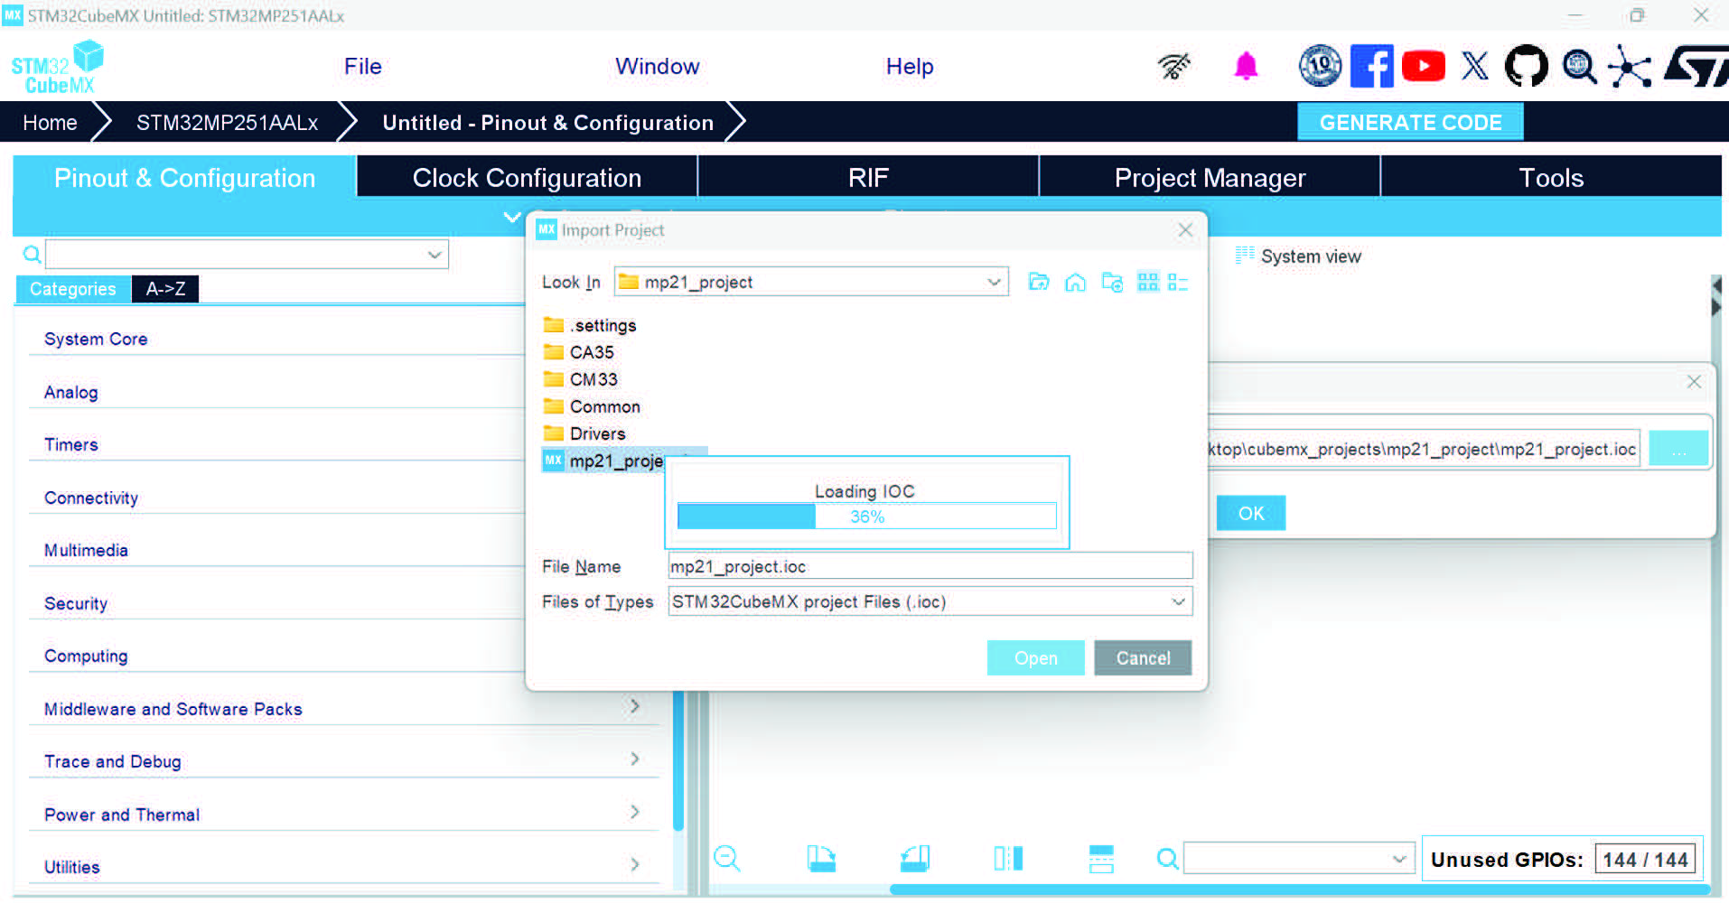This screenshot has height=903, width=1729.
Task: Click the magnifier icon beside the category search box
Action: 32,255
